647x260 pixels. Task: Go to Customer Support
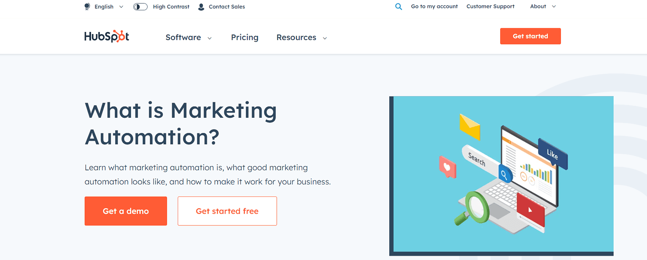coord(490,6)
